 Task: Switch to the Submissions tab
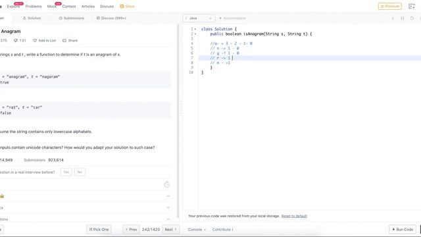pyautogui.click(x=72, y=18)
